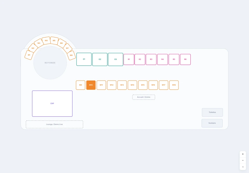
Task: Pick booth M17
Action: coord(164,85)
